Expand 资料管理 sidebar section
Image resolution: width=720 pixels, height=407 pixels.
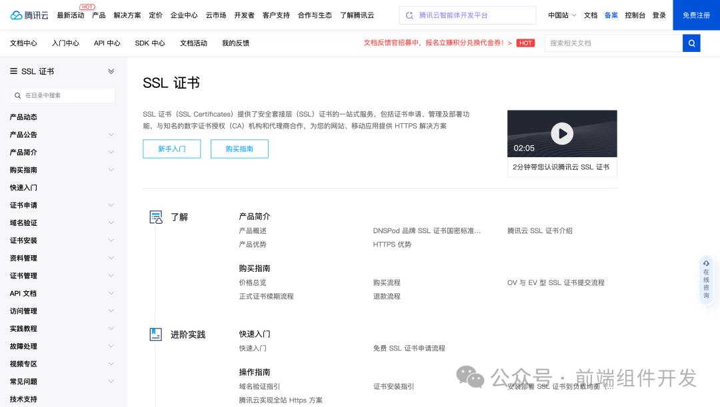(x=111, y=258)
